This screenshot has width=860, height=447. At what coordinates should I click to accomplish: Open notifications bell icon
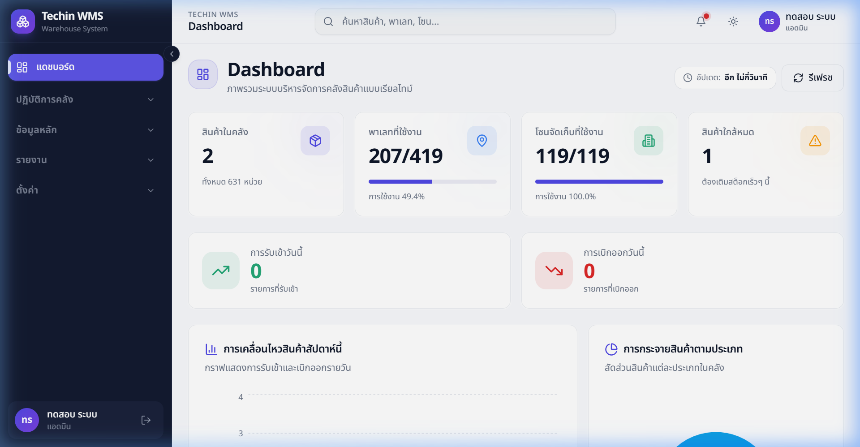tap(701, 21)
